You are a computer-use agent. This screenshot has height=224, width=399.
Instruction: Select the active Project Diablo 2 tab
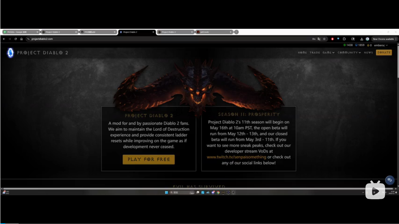(x=137, y=32)
